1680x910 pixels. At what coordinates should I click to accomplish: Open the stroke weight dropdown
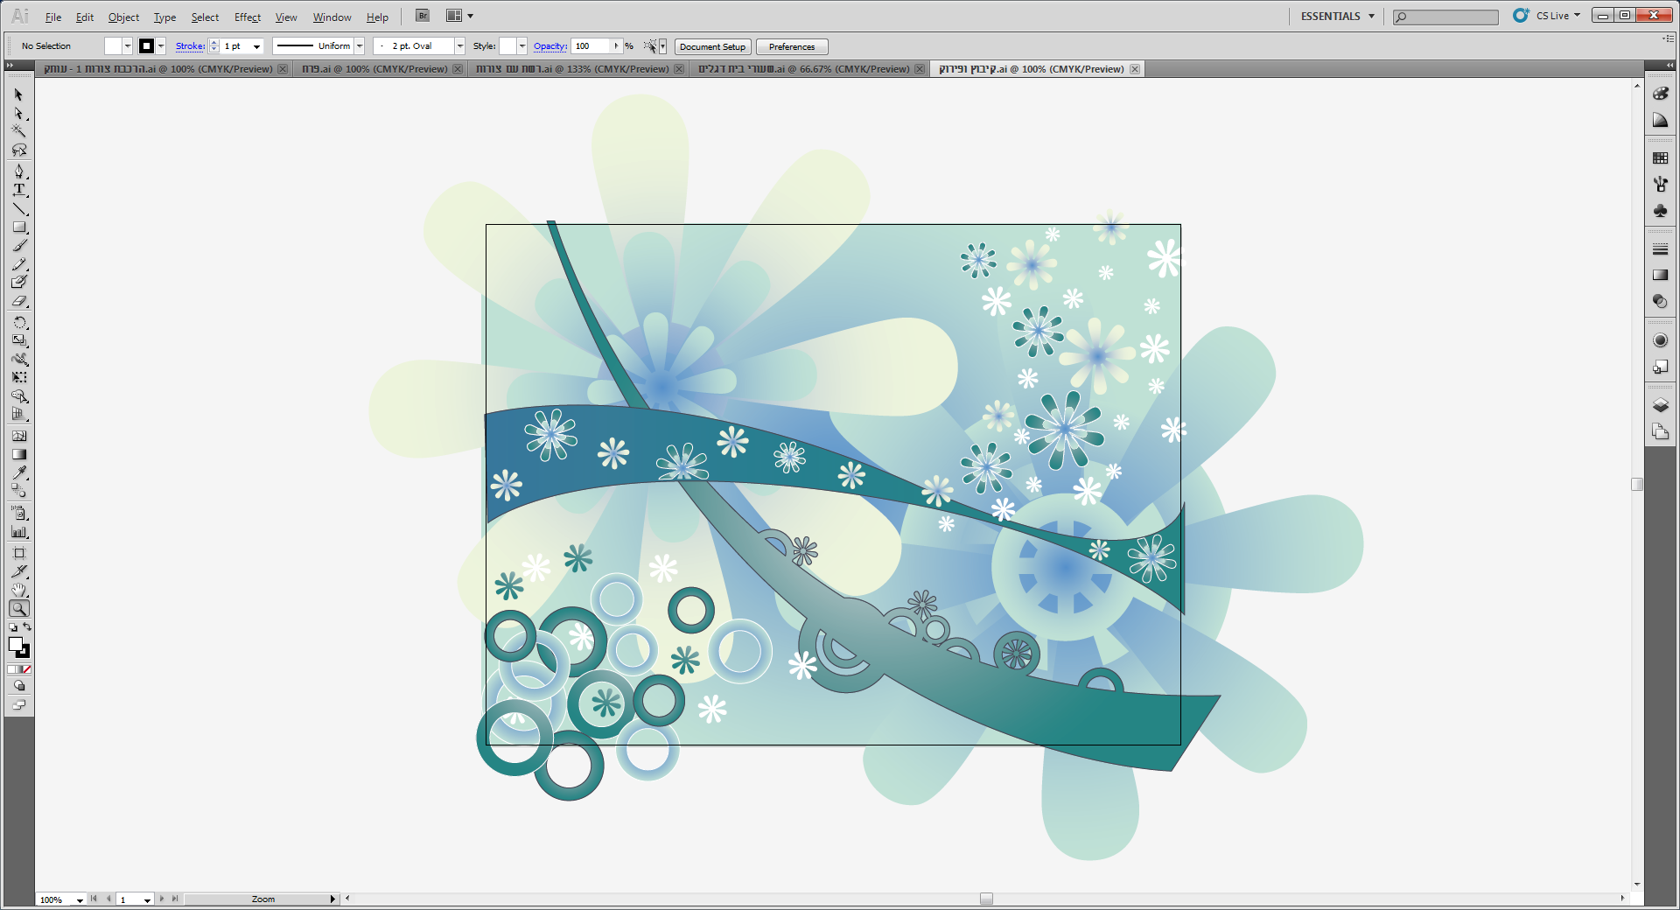click(256, 46)
